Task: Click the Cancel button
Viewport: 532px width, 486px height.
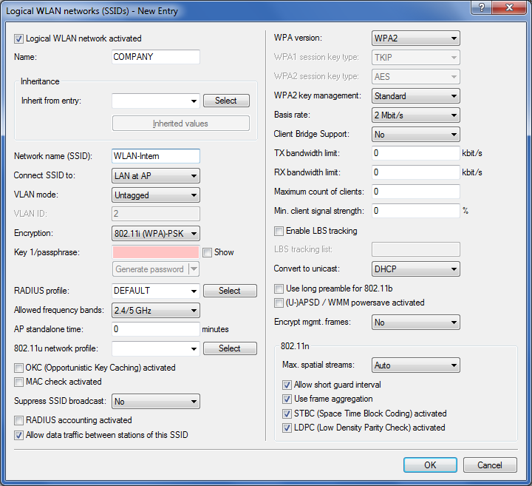Action: click(x=489, y=465)
